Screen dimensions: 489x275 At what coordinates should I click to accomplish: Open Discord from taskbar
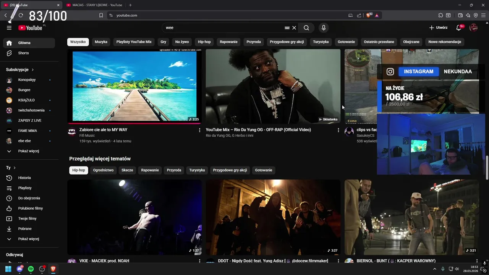pos(20,269)
